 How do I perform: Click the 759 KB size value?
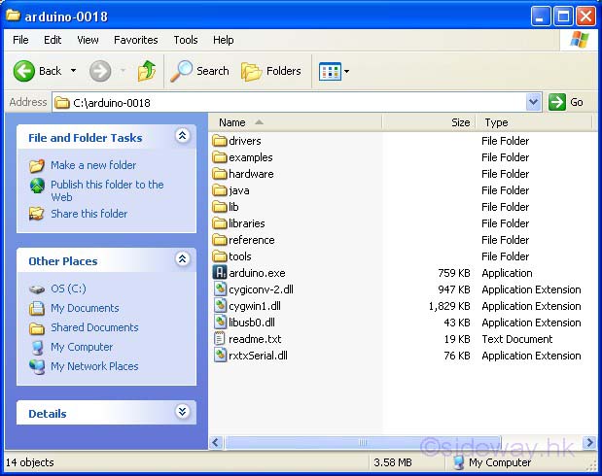coord(454,273)
